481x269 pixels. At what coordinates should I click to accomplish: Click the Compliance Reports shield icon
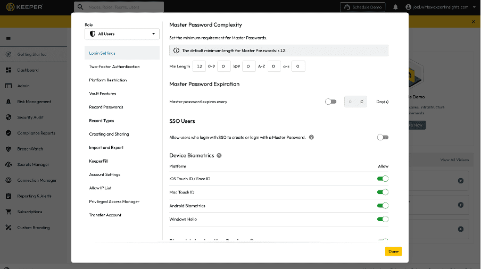click(9, 133)
